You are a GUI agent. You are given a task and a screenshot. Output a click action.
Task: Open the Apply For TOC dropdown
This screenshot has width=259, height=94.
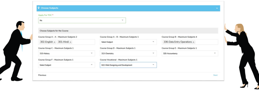tap(82, 20)
